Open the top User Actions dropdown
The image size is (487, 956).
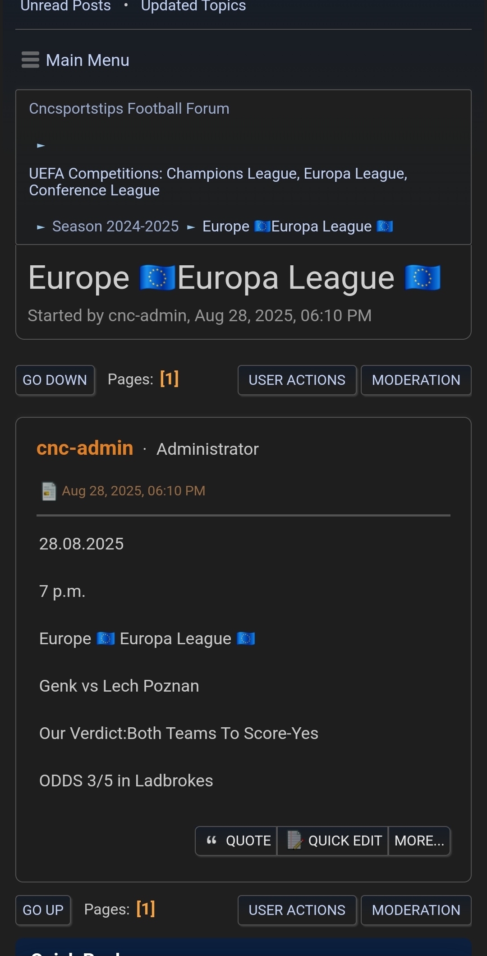[297, 380]
